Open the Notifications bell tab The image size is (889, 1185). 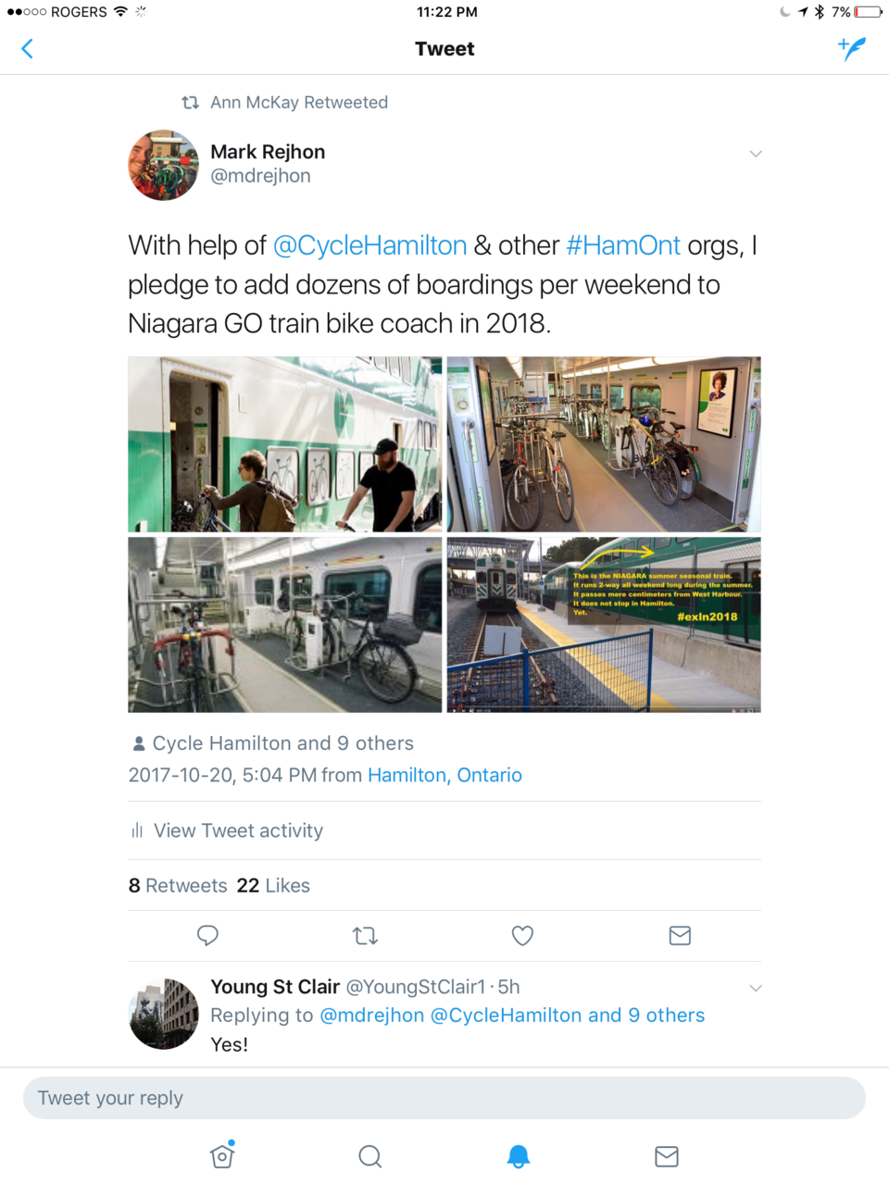click(519, 1156)
